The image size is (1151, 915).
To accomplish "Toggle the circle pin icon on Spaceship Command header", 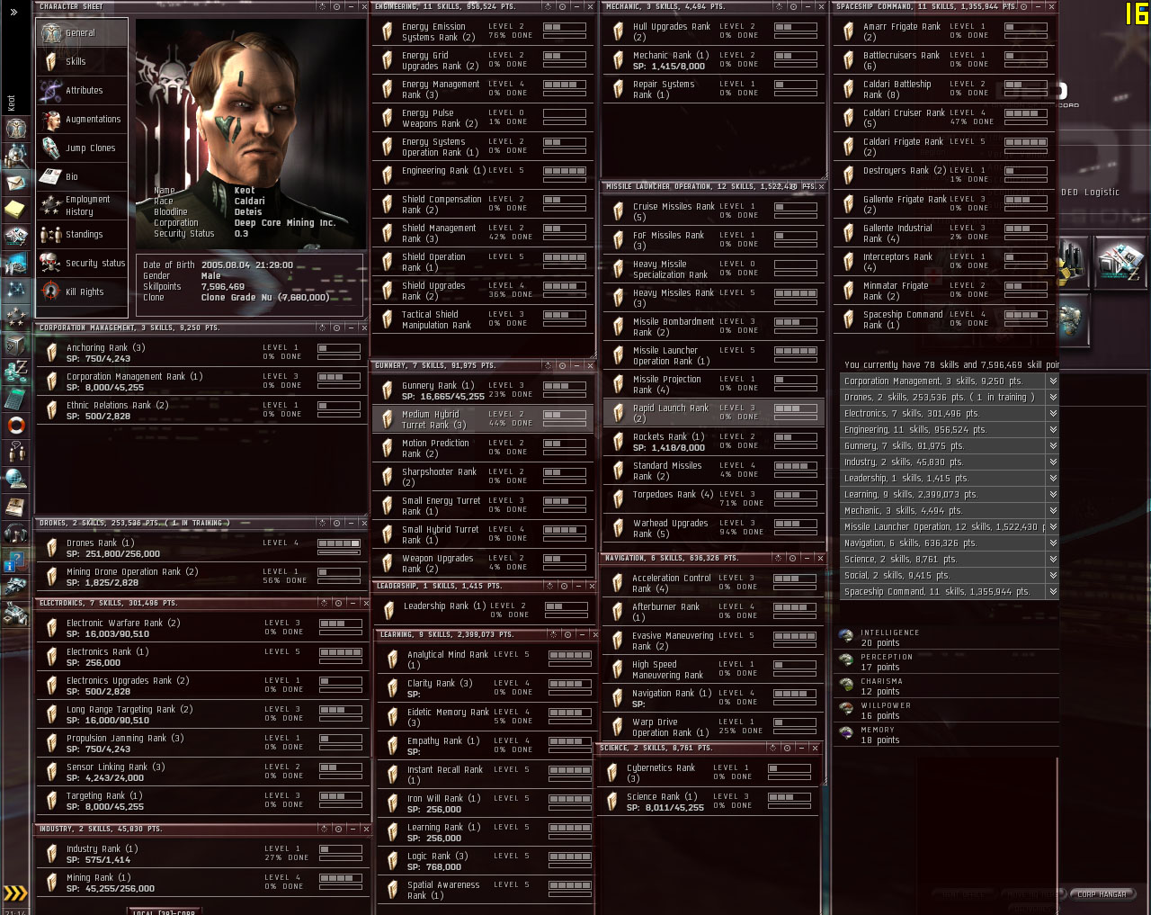I will point(1023,6).
